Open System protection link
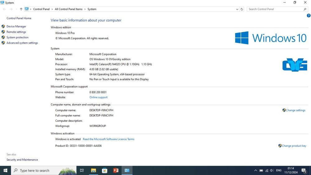Viewport: 311px width, 175px height. point(17,37)
